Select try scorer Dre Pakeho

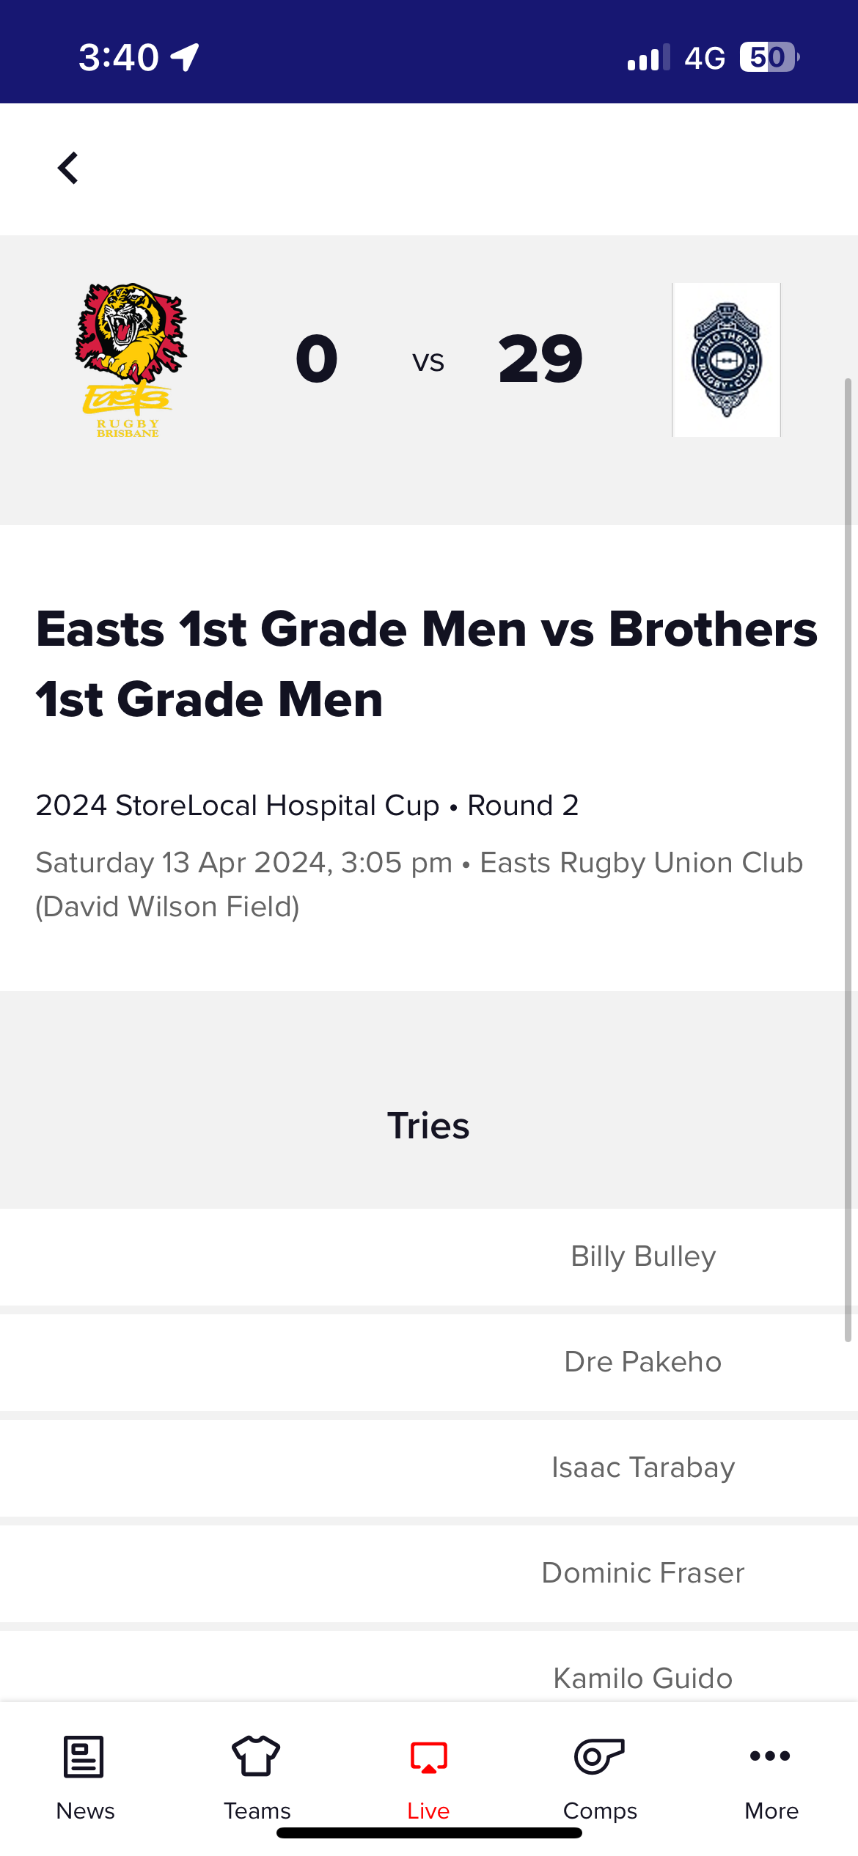click(x=643, y=1362)
